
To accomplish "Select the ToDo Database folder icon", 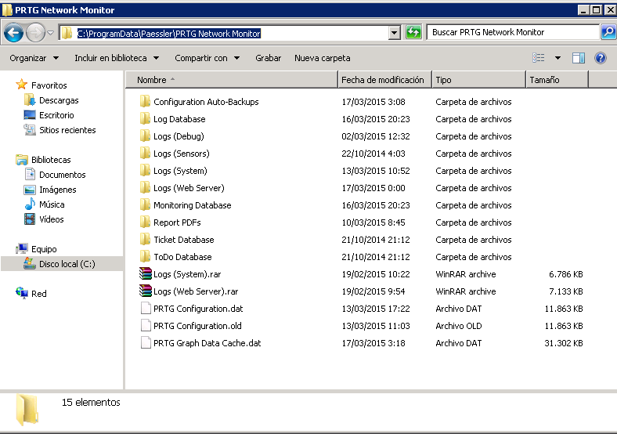I will pyautogui.click(x=145, y=257).
